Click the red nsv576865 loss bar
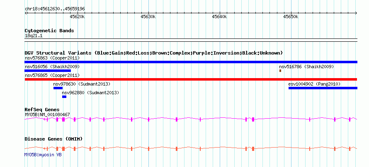 pos(191,79)
